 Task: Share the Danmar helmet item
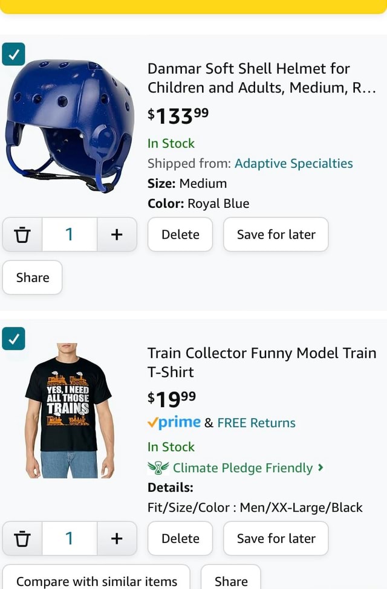33,277
